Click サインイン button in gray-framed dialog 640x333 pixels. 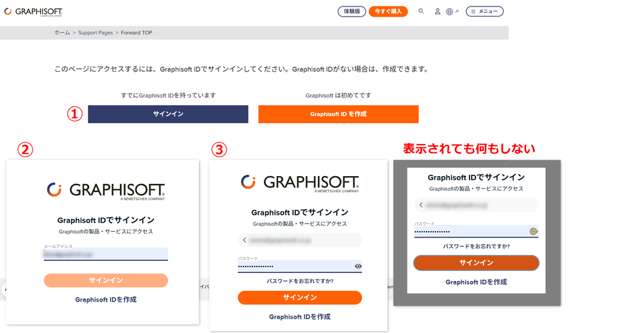tap(477, 263)
